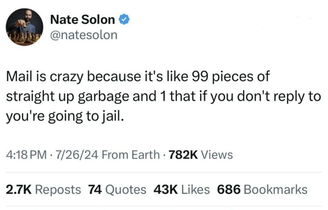This screenshot has width=328, height=210.
Task: Open the @natesolon handle link
Action: 84,35
